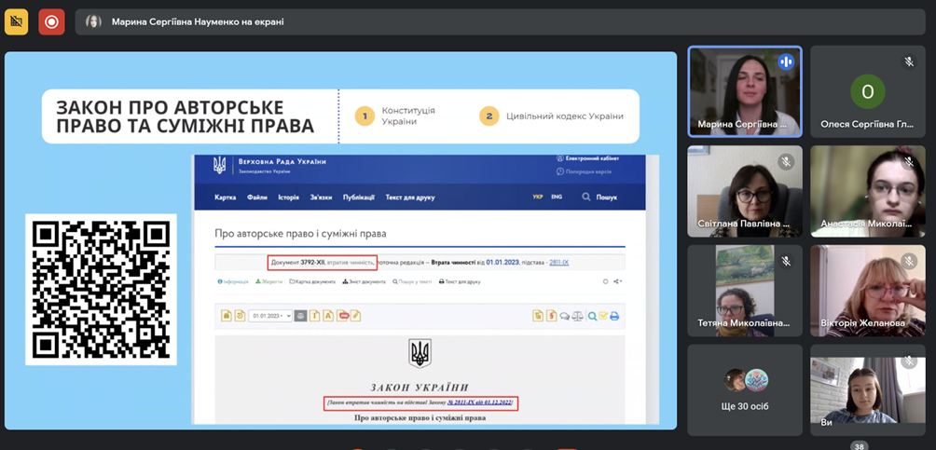Image resolution: width=936 pixels, height=450 pixels.
Task: Click the lock icon left of date selector
Action: point(226,316)
